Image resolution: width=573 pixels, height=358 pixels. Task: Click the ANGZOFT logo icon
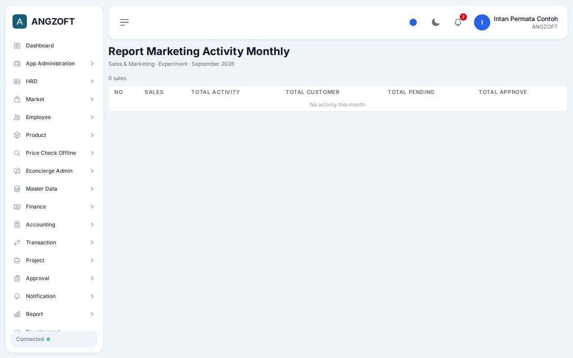pyautogui.click(x=20, y=21)
